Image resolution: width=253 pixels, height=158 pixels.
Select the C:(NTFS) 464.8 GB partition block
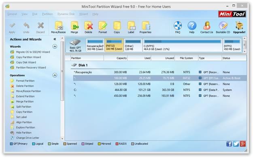coord(182,45)
